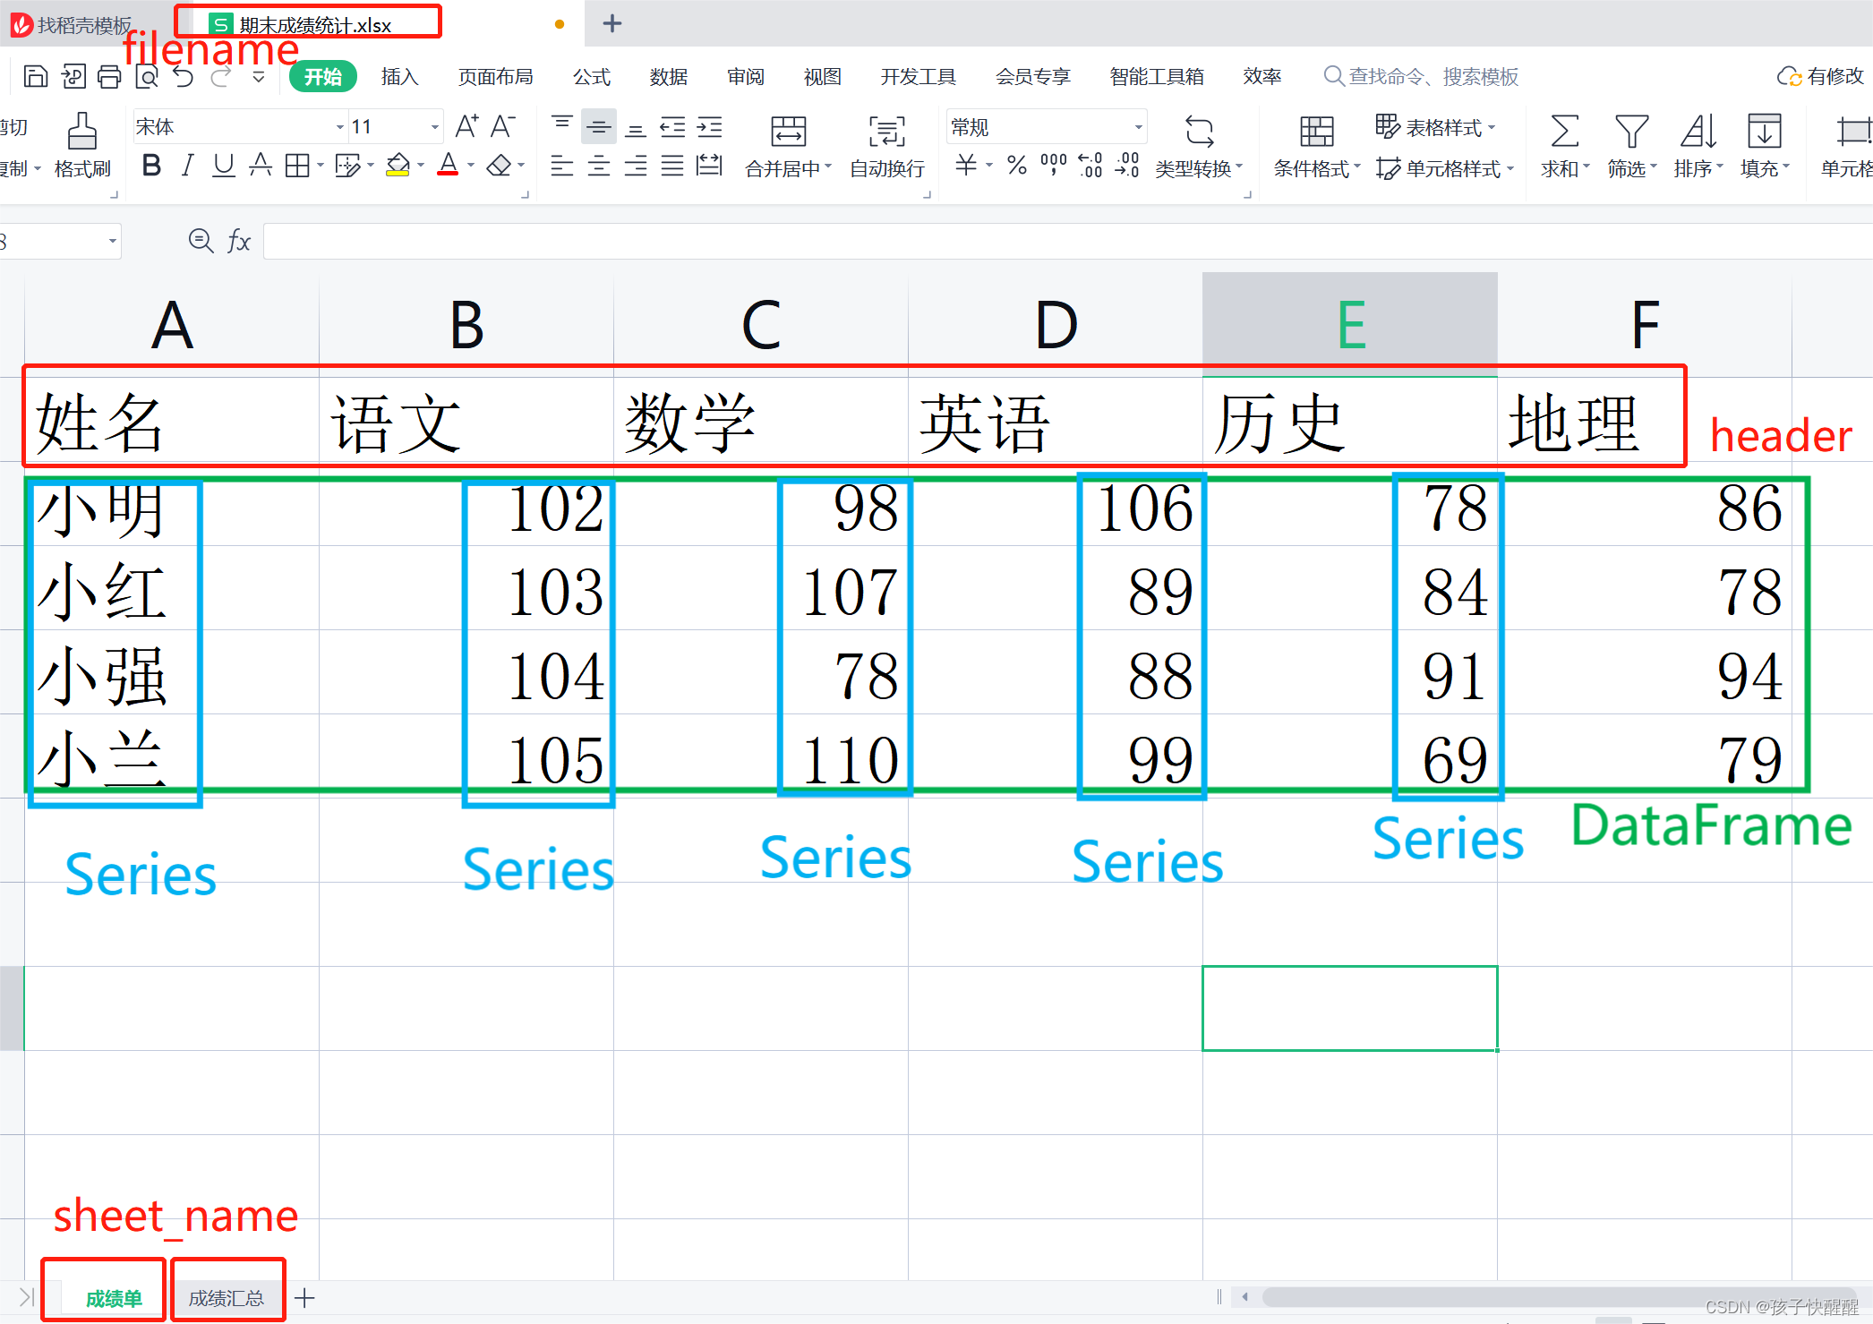Click the Filter (筛选) funnel icon
Image resolution: width=1873 pixels, height=1324 pixels.
click(x=1631, y=132)
